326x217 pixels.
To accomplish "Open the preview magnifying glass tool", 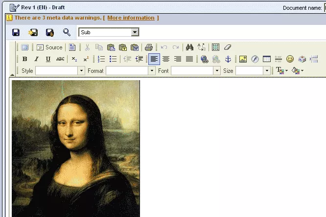I will [x=67, y=32].
